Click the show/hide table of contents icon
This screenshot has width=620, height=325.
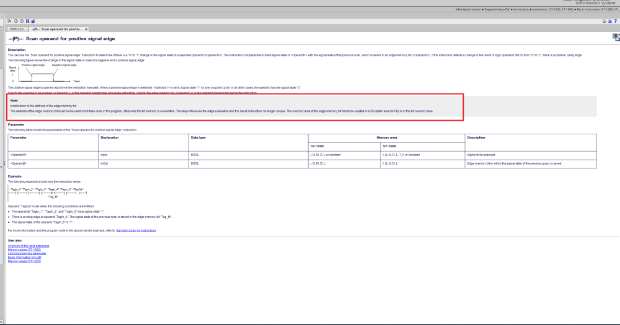[9, 21]
